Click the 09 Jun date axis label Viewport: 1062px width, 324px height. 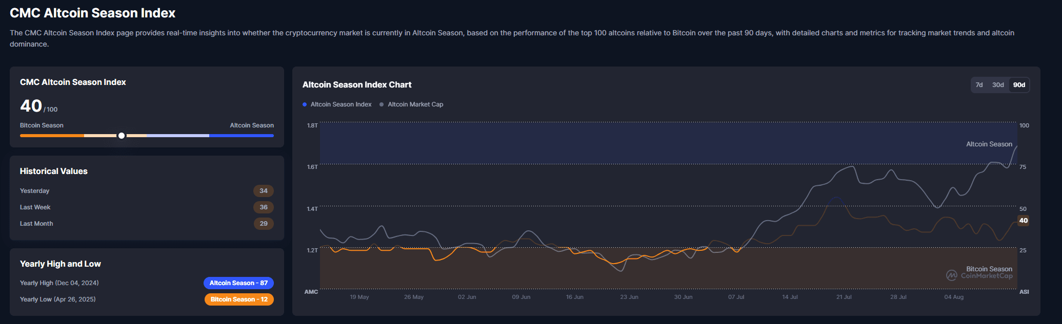(x=521, y=297)
